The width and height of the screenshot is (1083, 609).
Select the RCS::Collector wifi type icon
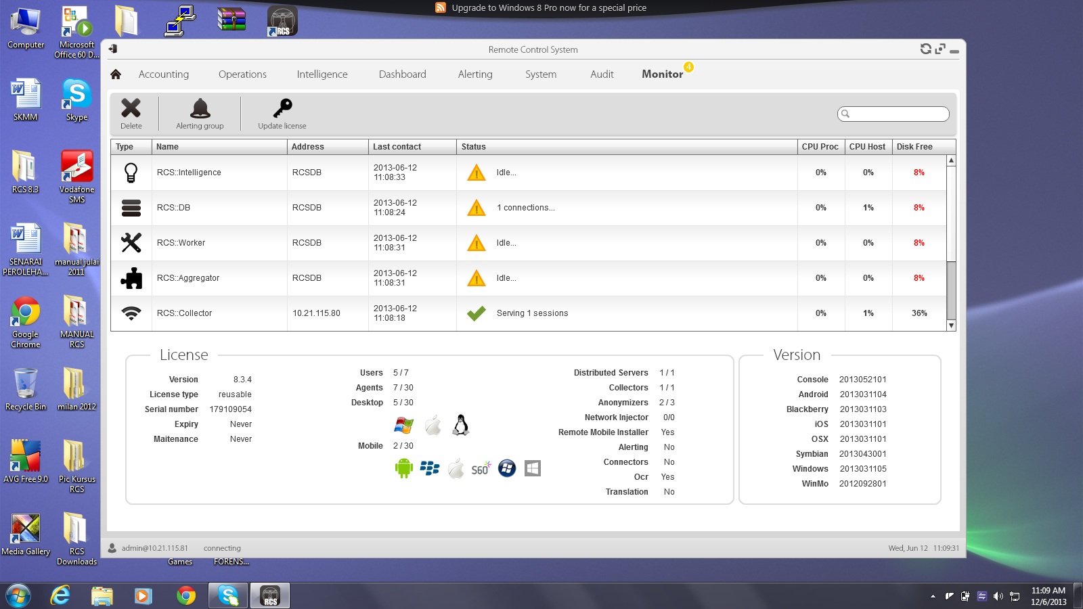pyautogui.click(x=131, y=313)
